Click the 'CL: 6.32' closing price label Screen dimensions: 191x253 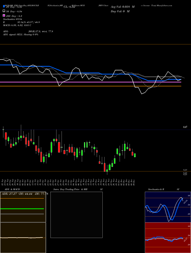pyautogui.click(x=70, y=7)
